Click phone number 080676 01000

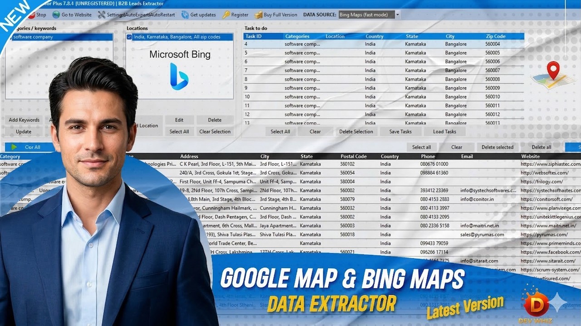[434, 164]
